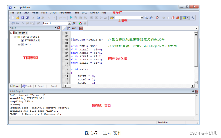The width and height of the screenshot is (221, 138).
Task: Open Configuration with the wrench icon
Action: coord(193,18)
